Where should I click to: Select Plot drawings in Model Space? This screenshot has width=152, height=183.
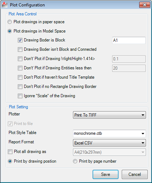(10, 31)
